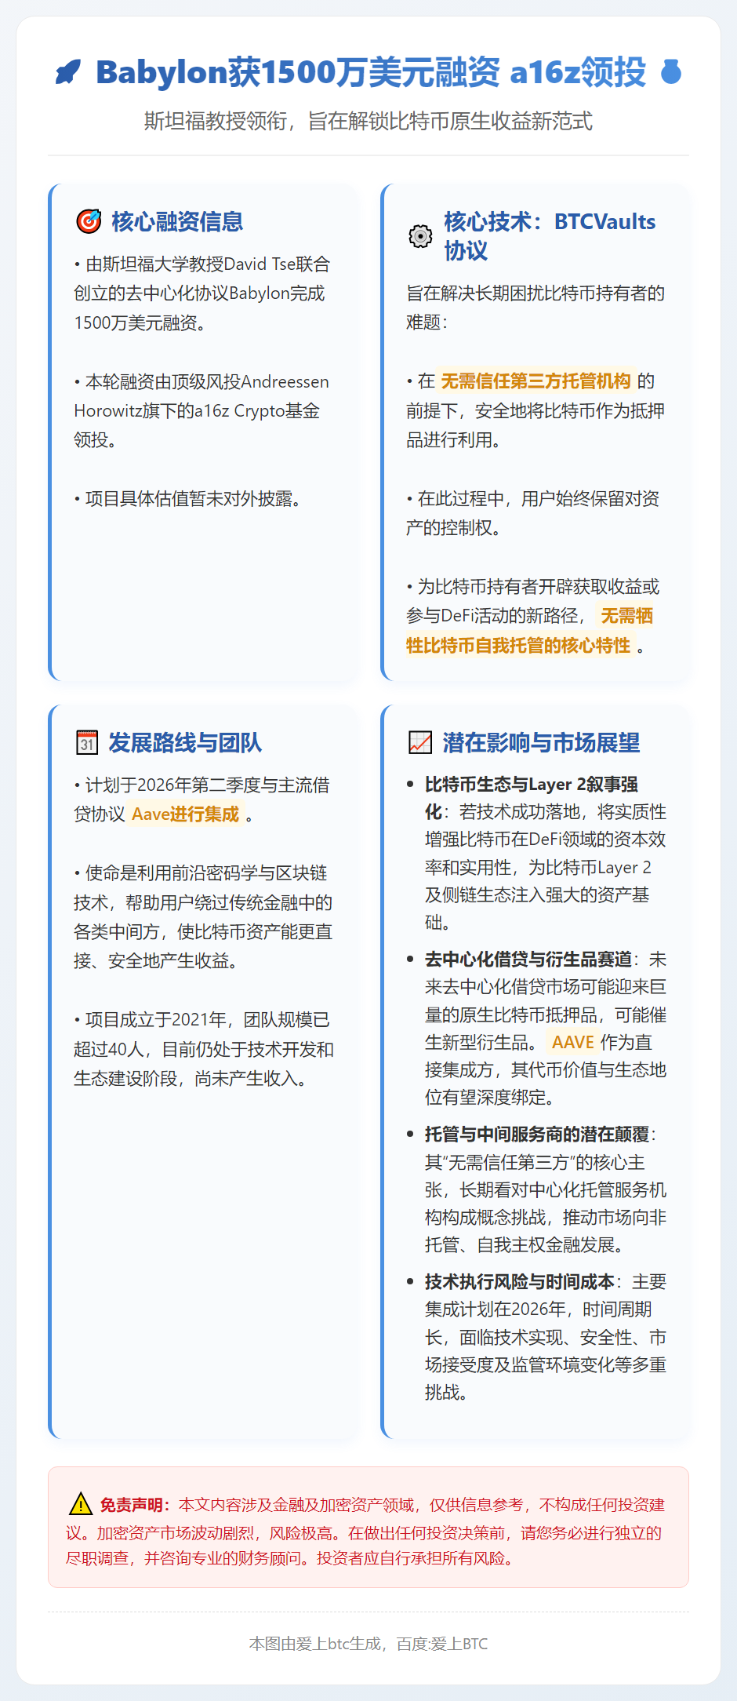Click the target icon beside 核心融资信息
The width and height of the screenshot is (737, 1701).
89,221
